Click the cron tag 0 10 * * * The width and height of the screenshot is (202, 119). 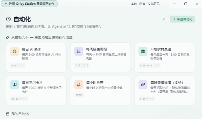coord(147,99)
